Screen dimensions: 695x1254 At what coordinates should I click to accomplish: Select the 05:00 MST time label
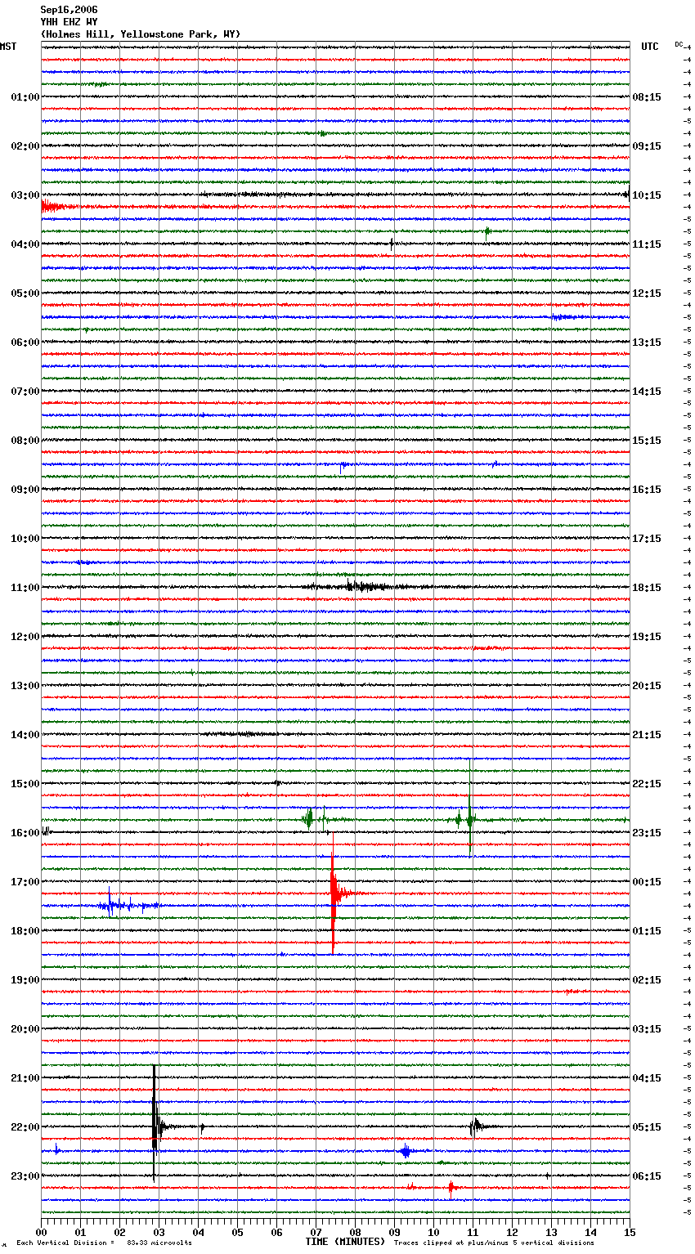pyautogui.click(x=25, y=293)
